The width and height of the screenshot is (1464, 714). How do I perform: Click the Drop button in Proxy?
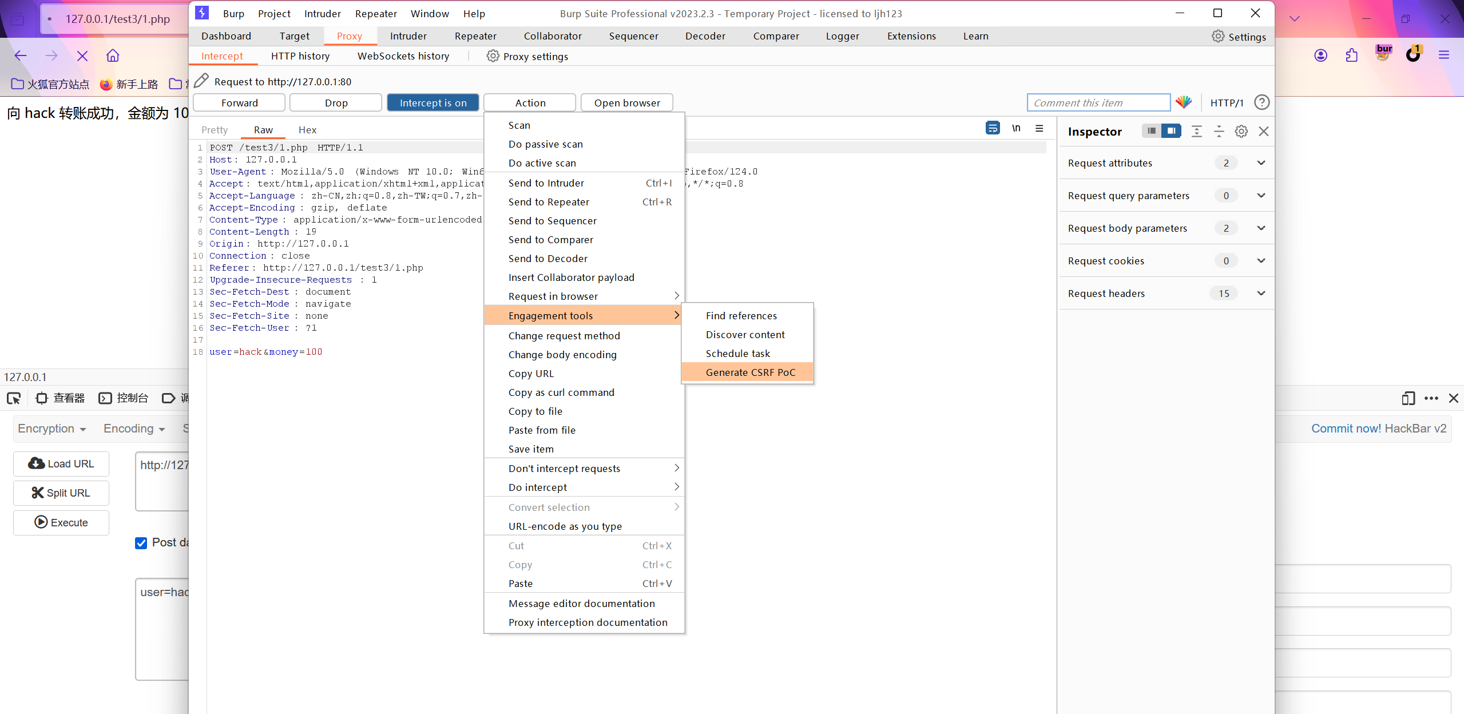click(335, 102)
